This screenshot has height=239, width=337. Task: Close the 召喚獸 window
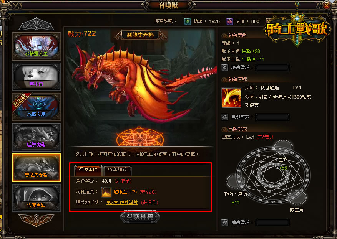click(x=327, y=5)
